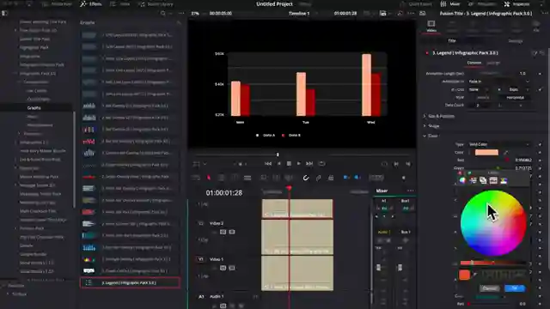Jump to last frame of timeline
Image resolution: width=550 pixels, height=309 pixels.
click(309, 164)
